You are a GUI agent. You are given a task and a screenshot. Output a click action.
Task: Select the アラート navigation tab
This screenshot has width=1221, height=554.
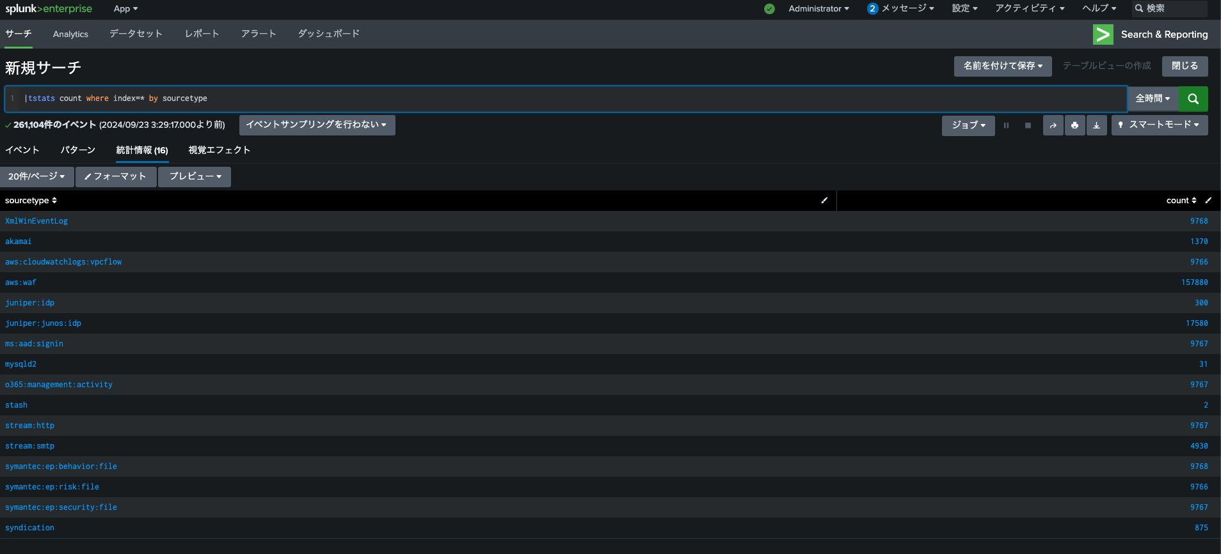[x=259, y=35]
